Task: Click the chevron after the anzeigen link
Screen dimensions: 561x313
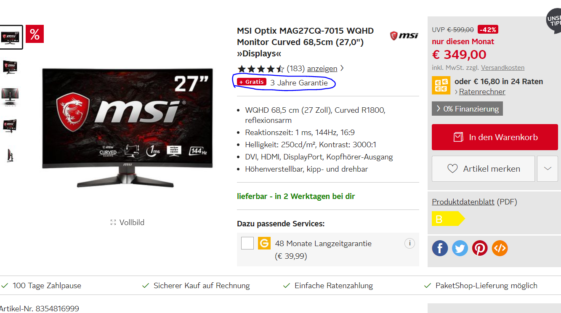Action: tap(342, 68)
